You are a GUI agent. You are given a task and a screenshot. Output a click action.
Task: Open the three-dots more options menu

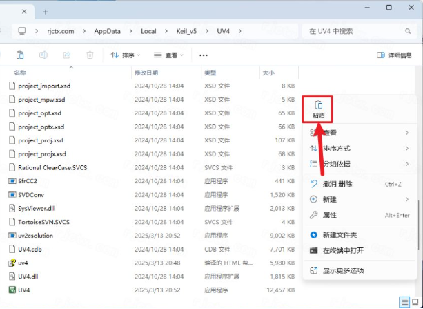204,55
